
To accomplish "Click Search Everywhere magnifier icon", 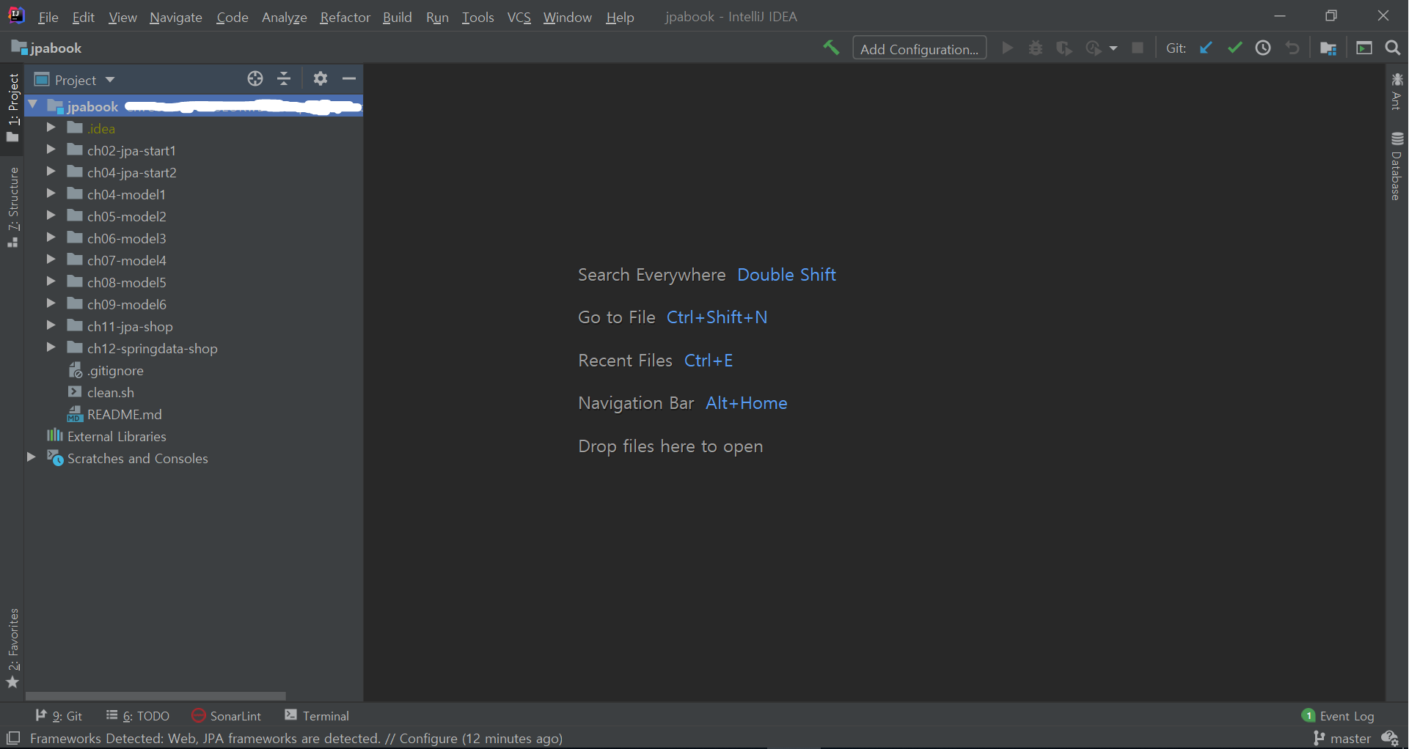I will [x=1393, y=48].
